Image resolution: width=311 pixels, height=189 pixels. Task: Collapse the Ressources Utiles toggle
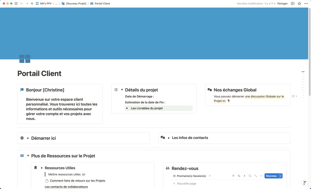pos(42,168)
